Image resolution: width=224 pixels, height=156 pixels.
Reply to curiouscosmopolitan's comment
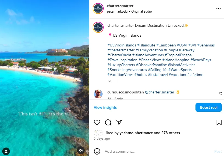click(118, 99)
